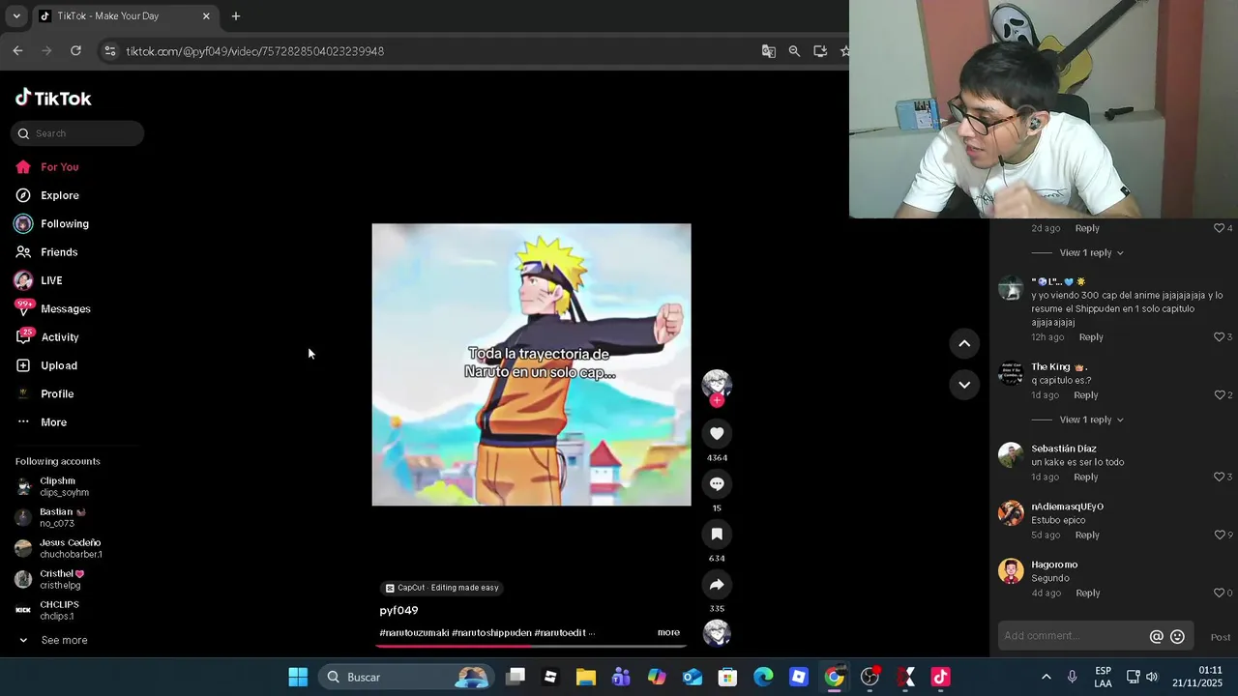Open the Chrome tab search dropdown

(x=16, y=16)
